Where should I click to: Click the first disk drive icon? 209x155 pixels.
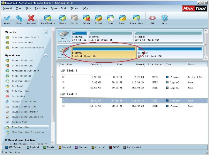[x=64, y=34]
